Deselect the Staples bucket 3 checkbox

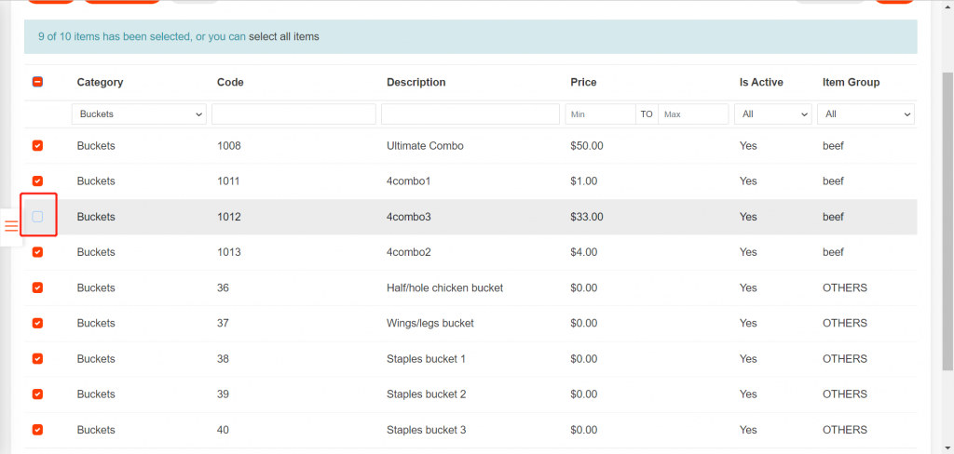pyautogui.click(x=37, y=430)
